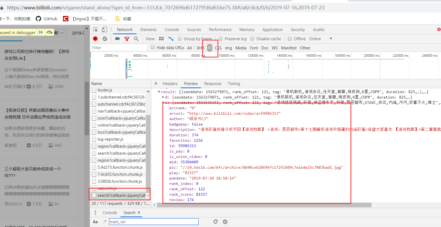Select the inspect element picker icon
The width and height of the screenshot is (441, 227).
pos(95,30)
